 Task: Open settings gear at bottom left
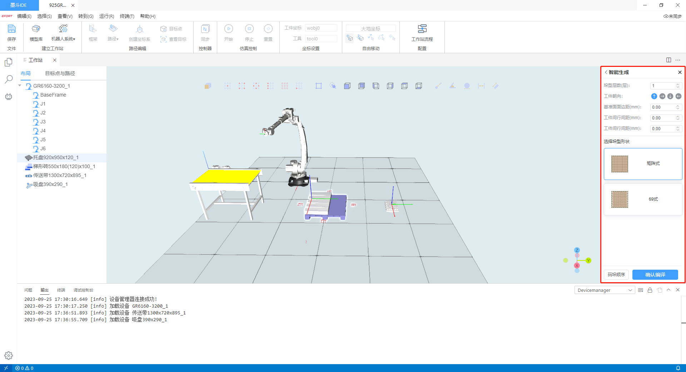(x=9, y=355)
